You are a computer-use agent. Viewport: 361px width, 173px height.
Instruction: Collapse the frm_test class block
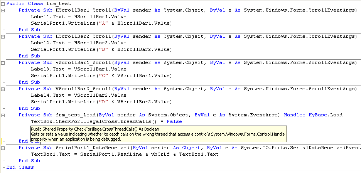coord(3,4)
